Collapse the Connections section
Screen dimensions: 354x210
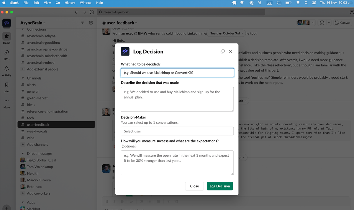click(x=23, y=29)
